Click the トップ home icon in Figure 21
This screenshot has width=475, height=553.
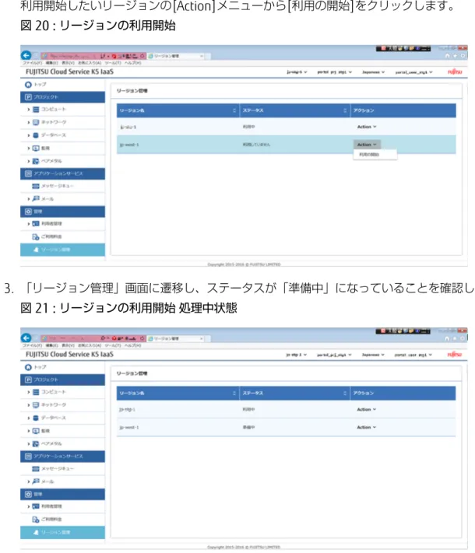(x=28, y=367)
